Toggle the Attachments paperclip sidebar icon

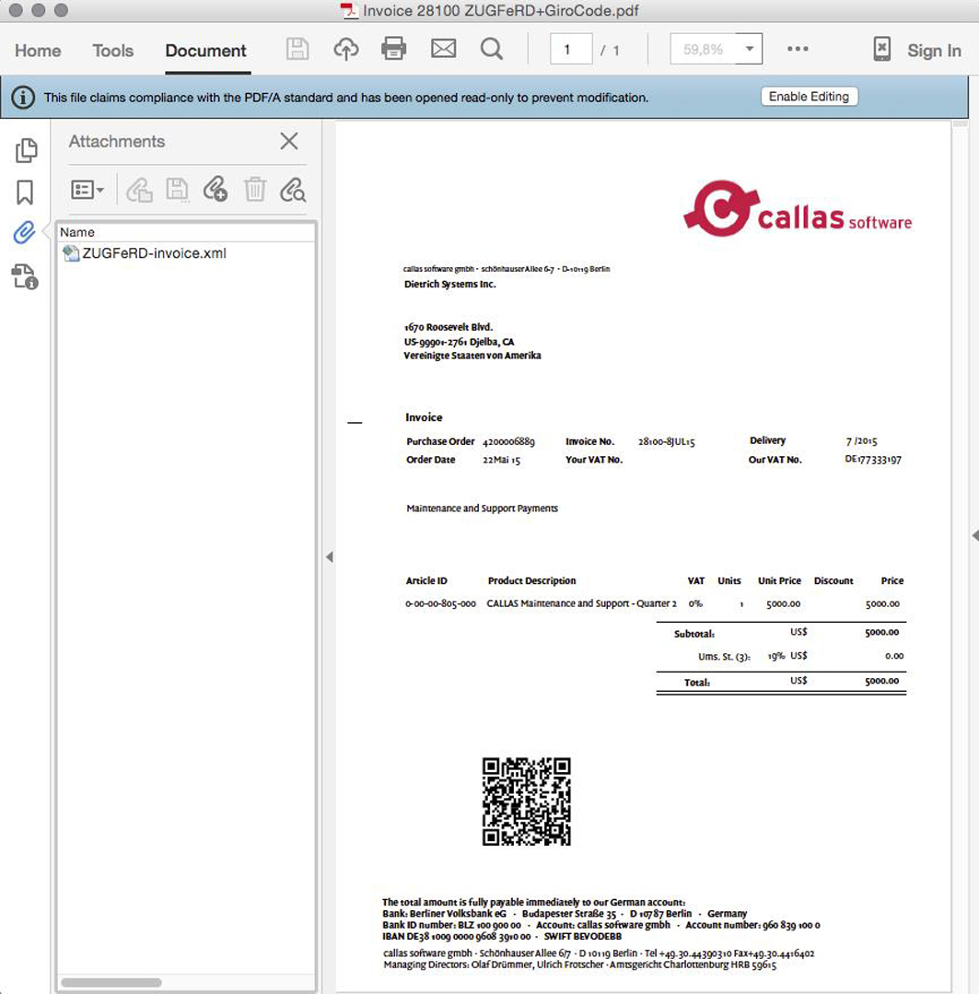click(24, 233)
